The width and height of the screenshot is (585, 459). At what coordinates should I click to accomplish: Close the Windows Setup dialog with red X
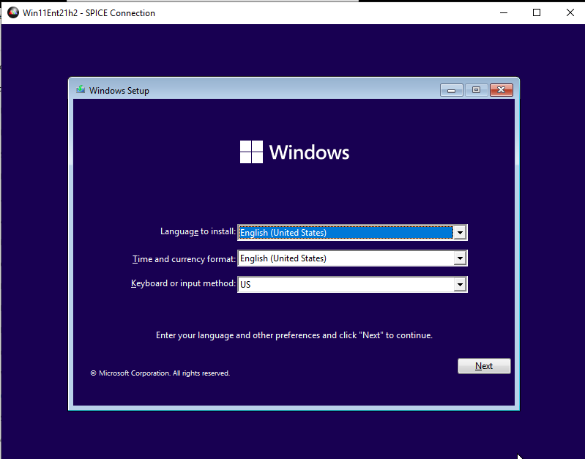501,90
